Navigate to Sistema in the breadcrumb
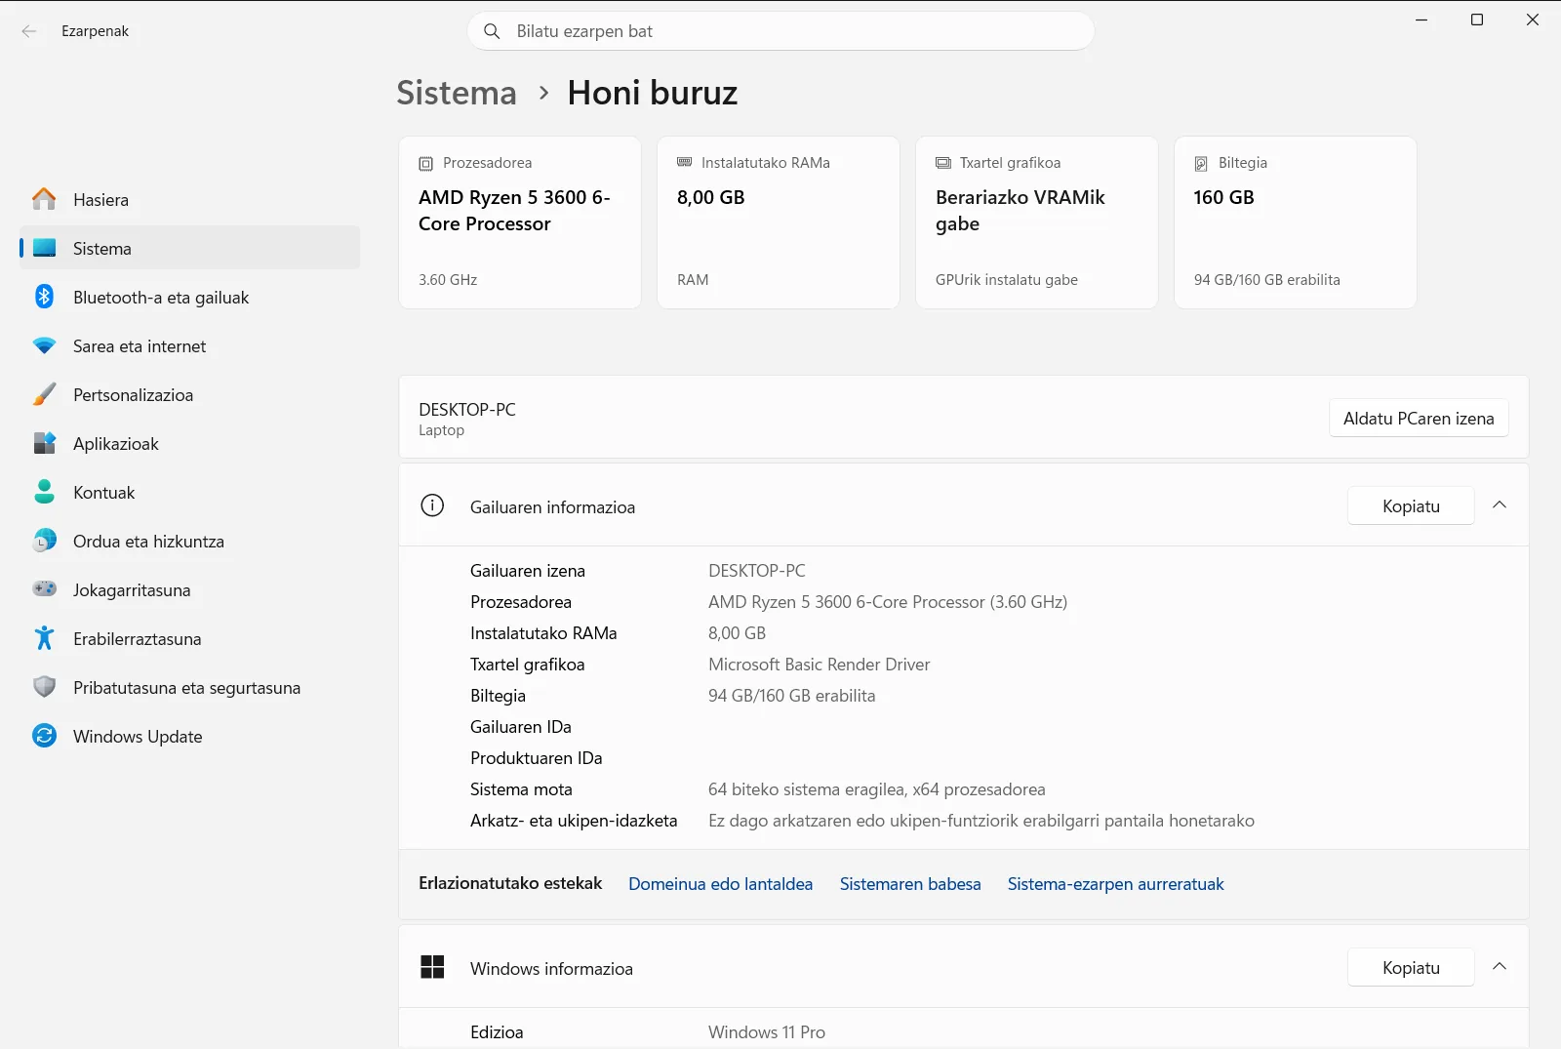1561x1049 pixels. pos(457,93)
